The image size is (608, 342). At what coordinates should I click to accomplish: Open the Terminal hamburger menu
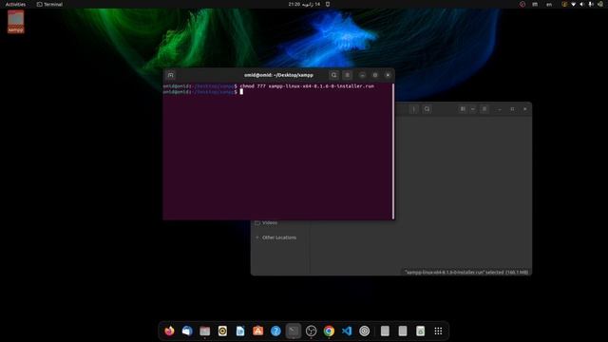coord(348,75)
